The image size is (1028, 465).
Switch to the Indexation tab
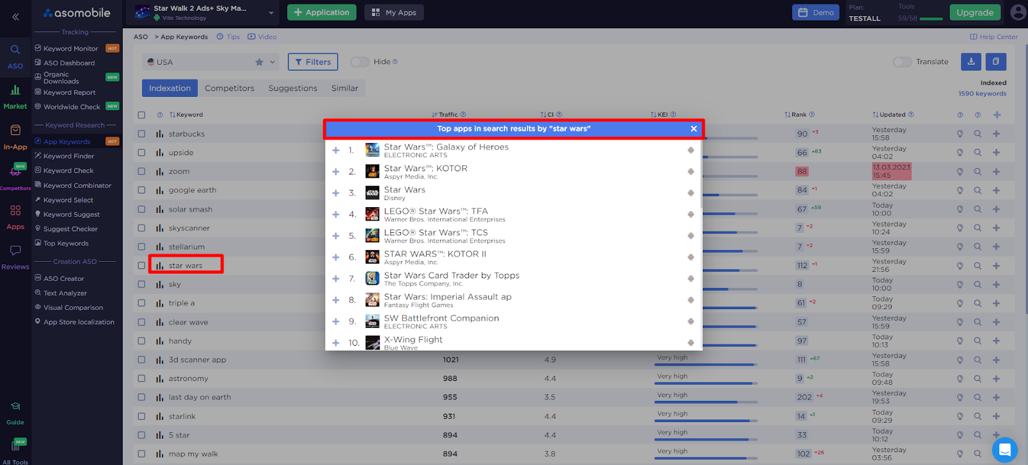pyautogui.click(x=170, y=89)
